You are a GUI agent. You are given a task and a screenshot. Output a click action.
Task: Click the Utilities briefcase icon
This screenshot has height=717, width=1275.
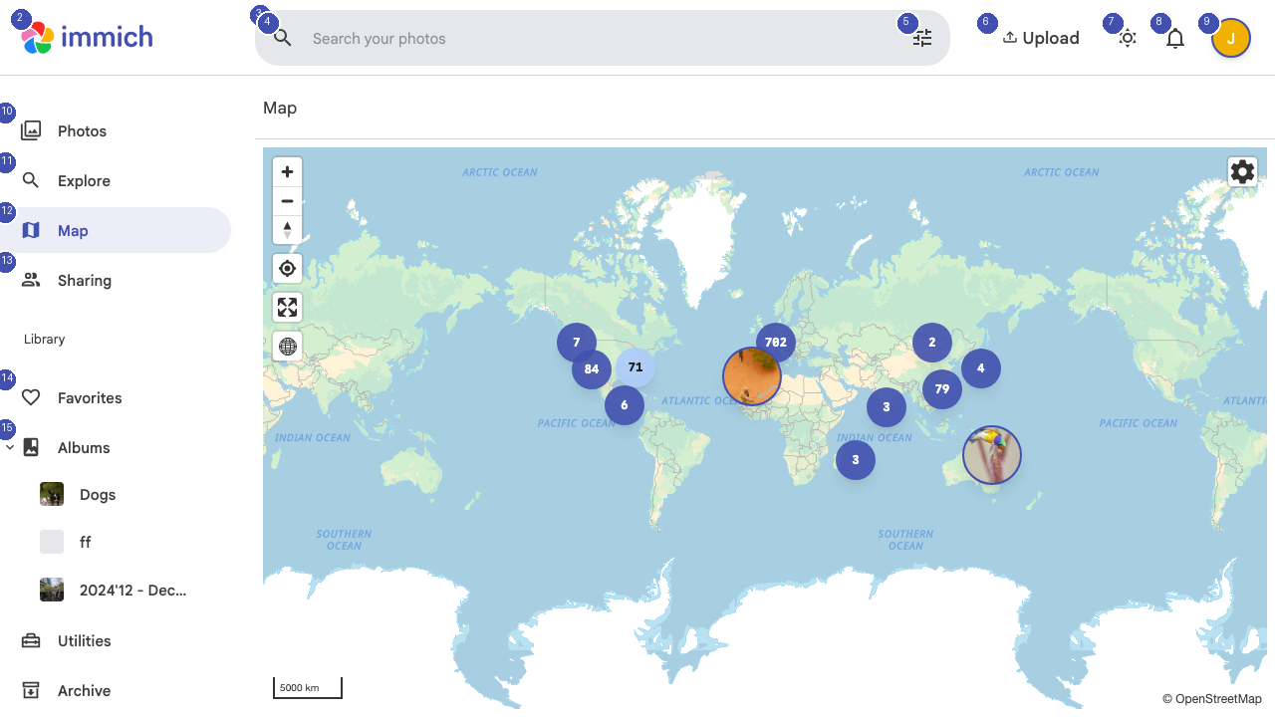[33, 640]
